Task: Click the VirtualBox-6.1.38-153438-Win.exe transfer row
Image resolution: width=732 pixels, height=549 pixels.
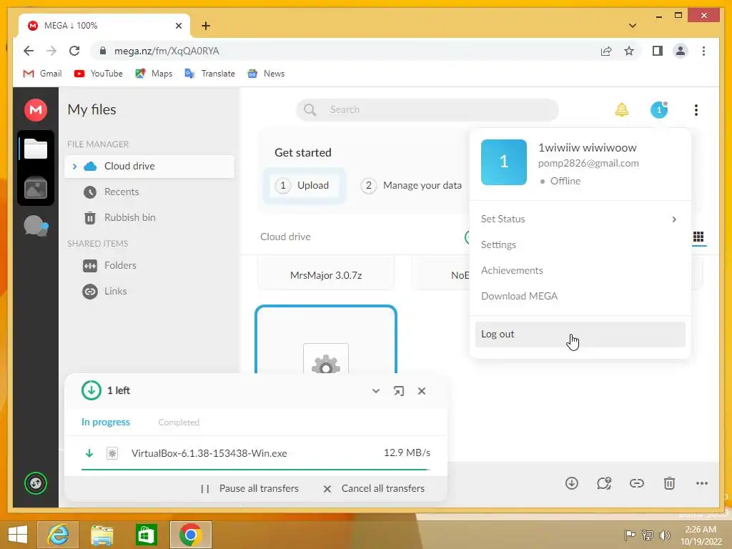Action: coord(256,453)
